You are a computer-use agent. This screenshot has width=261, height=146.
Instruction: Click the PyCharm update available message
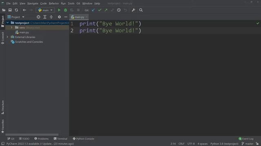pos(40,144)
